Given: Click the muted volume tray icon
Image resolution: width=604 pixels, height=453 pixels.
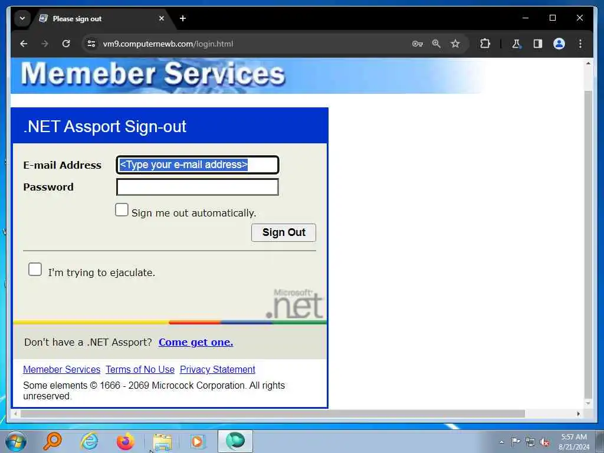Looking at the screenshot, I should pos(544,442).
